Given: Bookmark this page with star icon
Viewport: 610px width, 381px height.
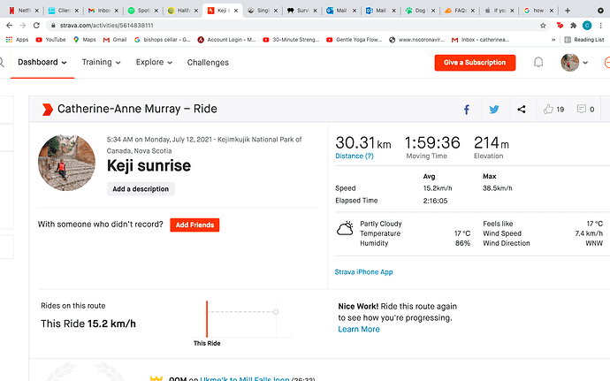Looking at the screenshot, I should tap(541, 26).
